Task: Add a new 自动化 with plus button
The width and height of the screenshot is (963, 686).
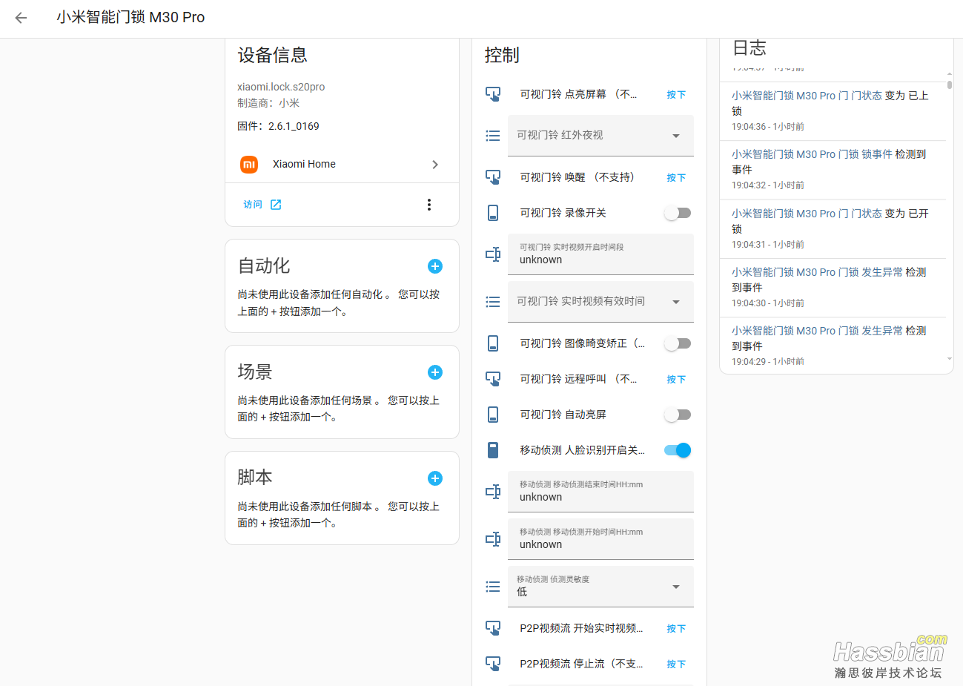Action: [435, 266]
